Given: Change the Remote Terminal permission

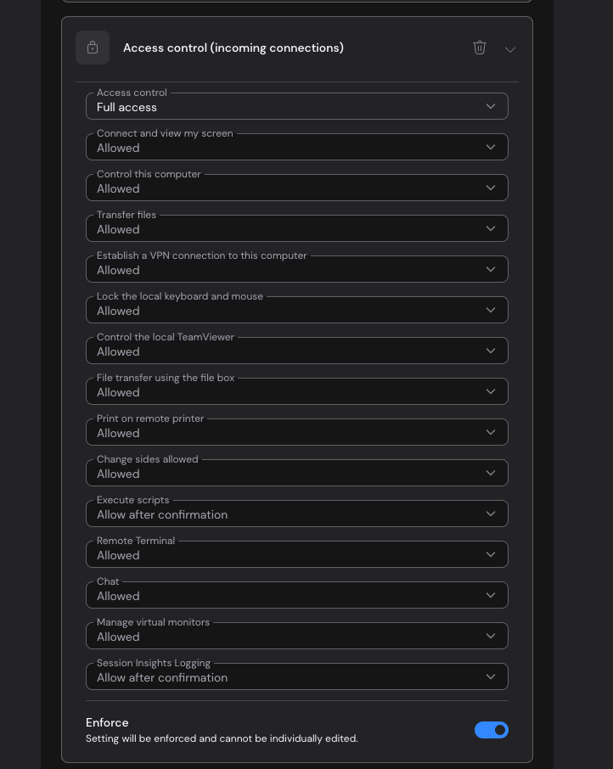Looking at the screenshot, I should point(296,553).
